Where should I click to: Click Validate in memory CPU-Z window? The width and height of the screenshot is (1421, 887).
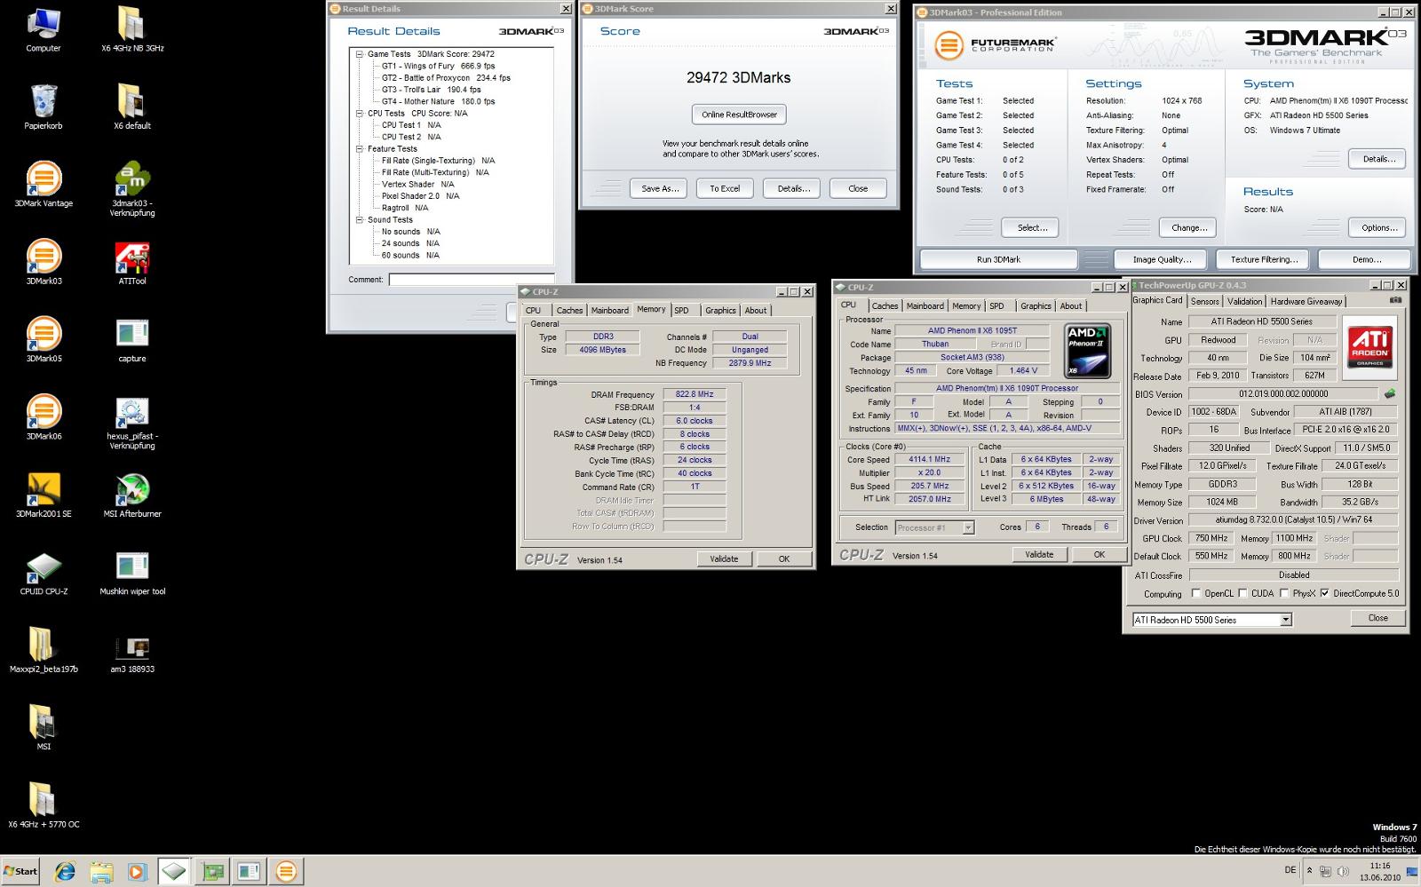click(724, 559)
